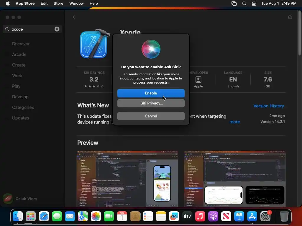
Task: Click the search magnifier icon in the sidebar
Action: pos(7,29)
